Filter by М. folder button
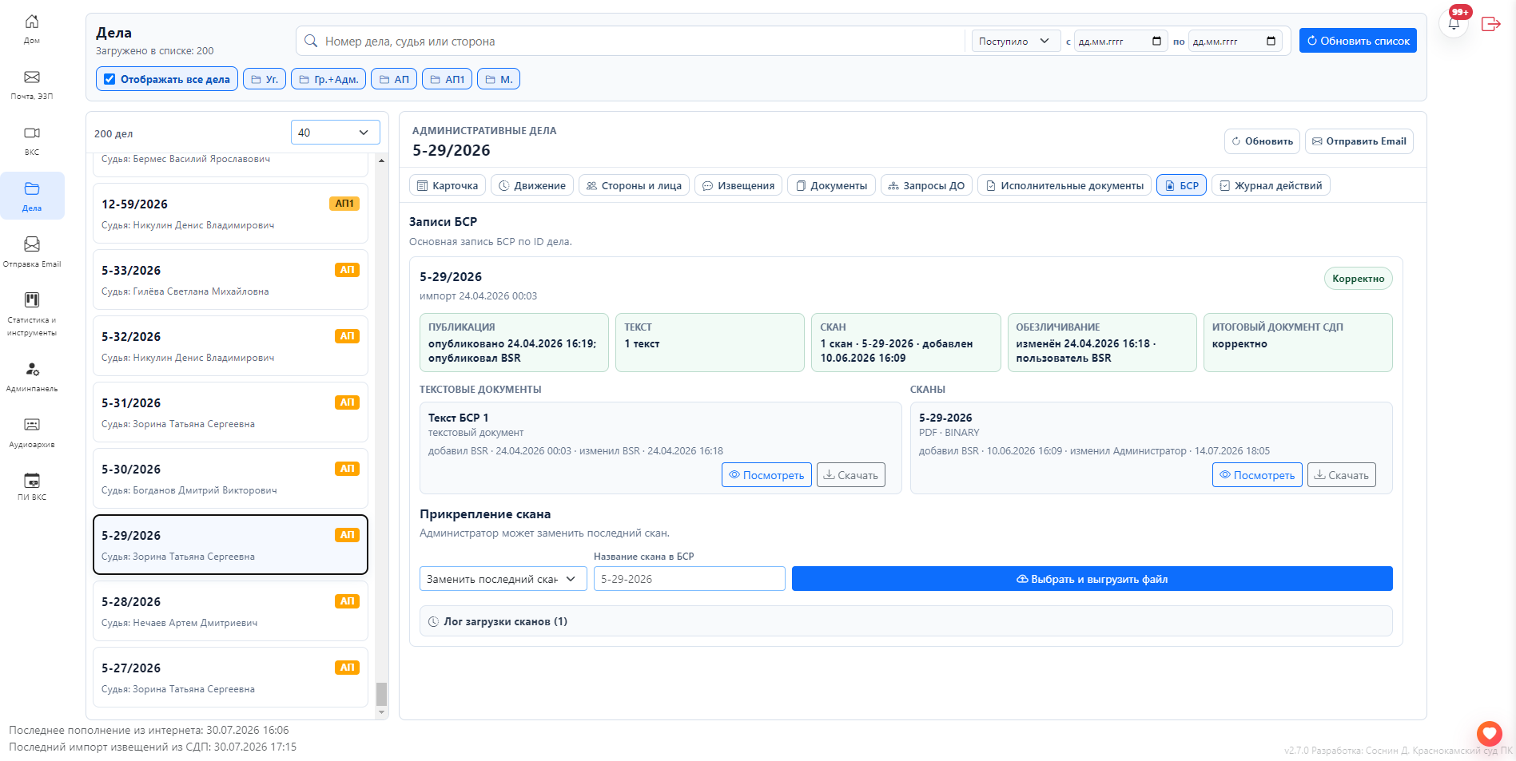 pos(499,79)
